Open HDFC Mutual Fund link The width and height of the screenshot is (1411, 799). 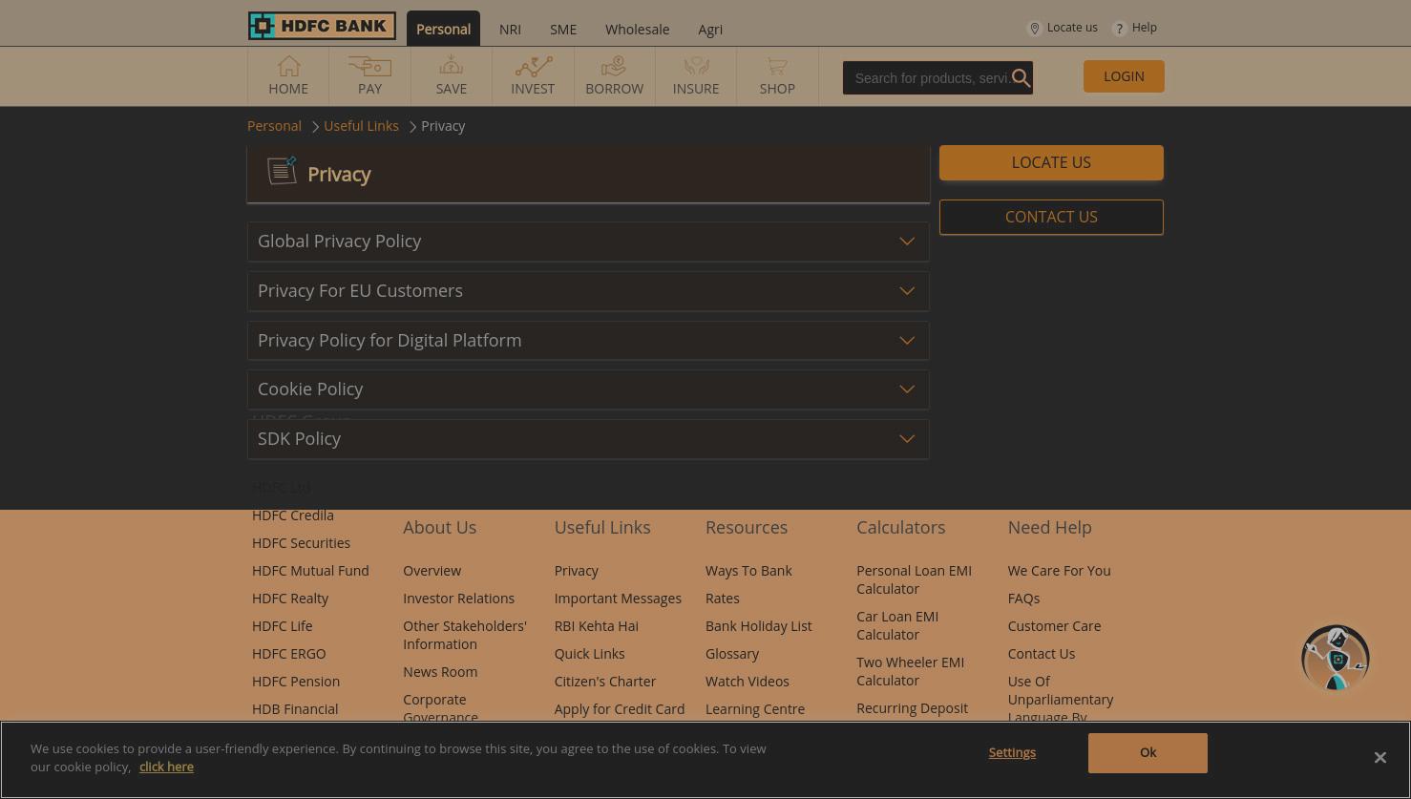click(310, 571)
